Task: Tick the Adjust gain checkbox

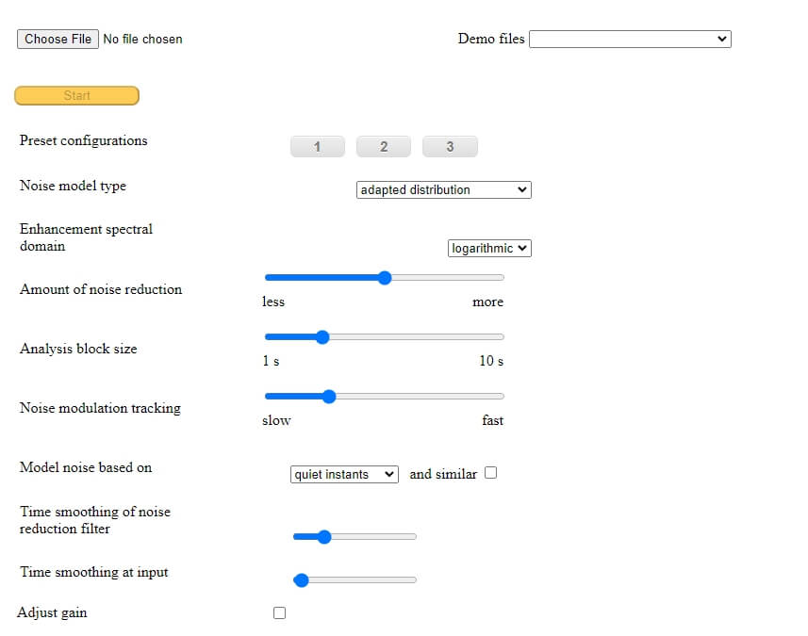Action: click(x=279, y=613)
